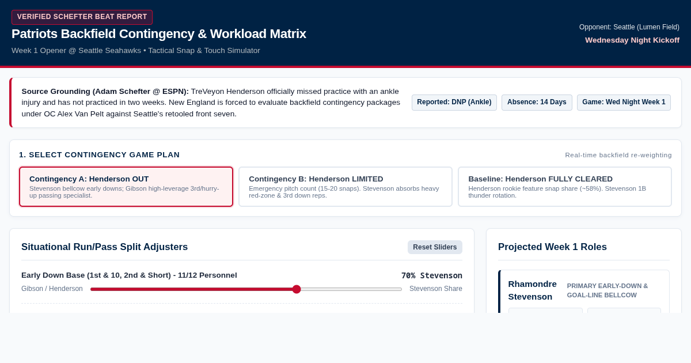Click the Reported: DNP (Ankle) chip
This screenshot has width=691, height=363.
click(454, 103)
